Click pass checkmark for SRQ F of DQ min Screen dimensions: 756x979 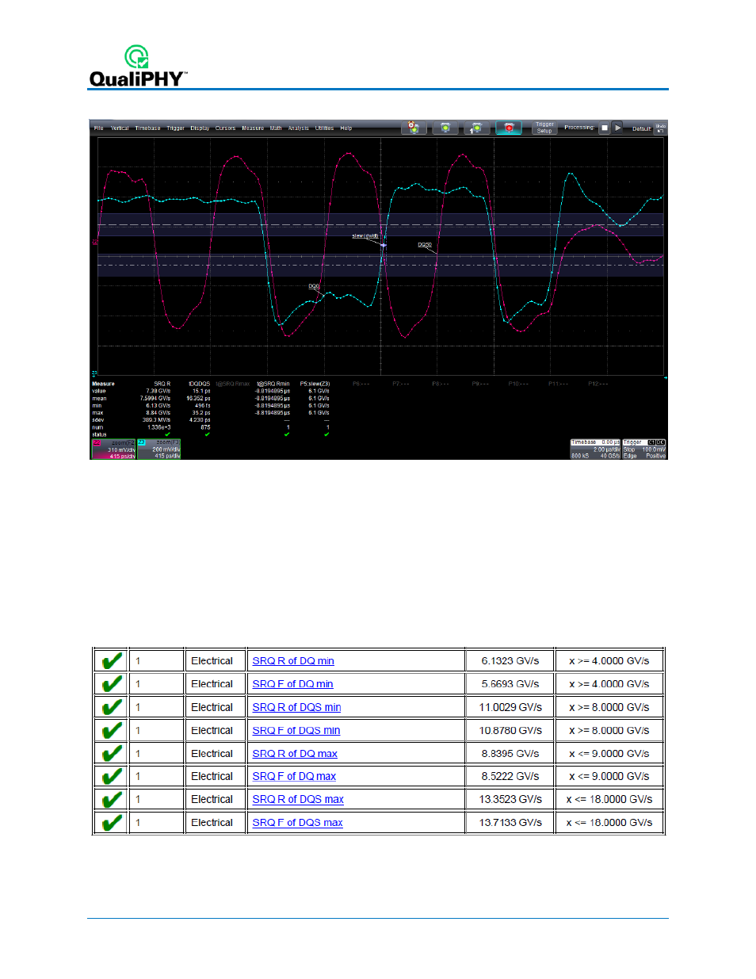coord(112,683)
